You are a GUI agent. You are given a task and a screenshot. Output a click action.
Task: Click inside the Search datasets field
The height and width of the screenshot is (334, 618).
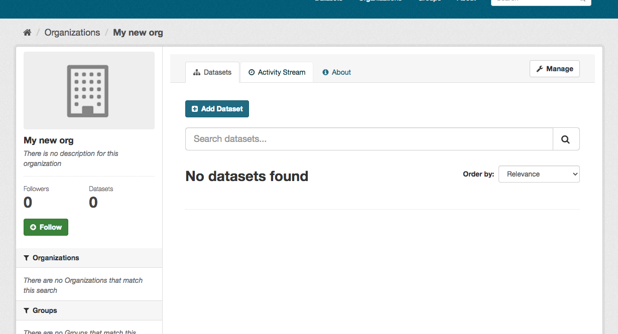(x=351, y=139)
